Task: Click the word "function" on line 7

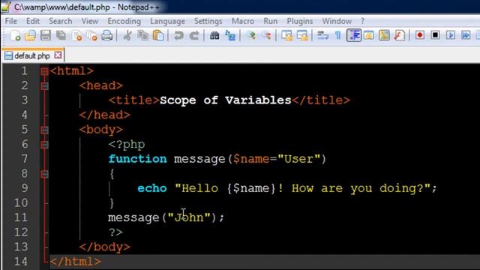Action: click(x=138, y=159)
